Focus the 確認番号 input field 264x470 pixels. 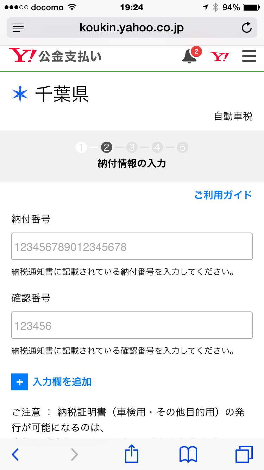[132, 326]
